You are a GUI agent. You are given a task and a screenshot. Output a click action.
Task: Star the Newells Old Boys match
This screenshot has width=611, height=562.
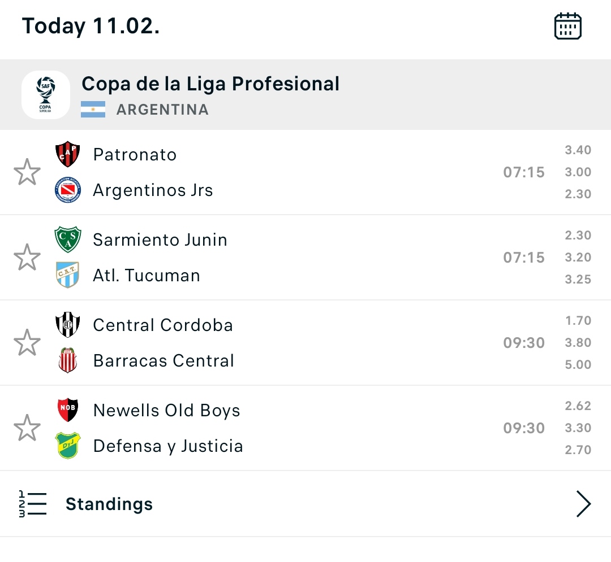point(27,428)
